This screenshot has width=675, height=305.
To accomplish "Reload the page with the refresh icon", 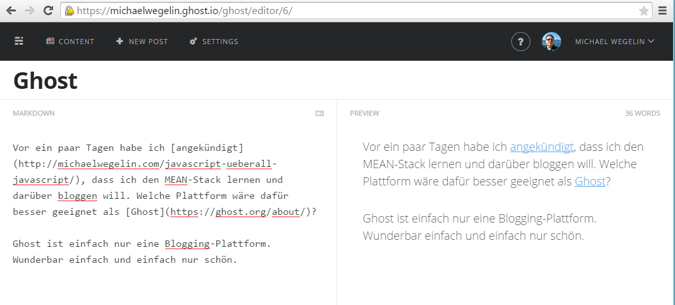I will 48,11.
